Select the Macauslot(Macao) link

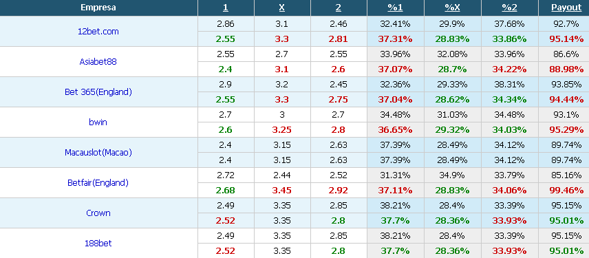98,153
